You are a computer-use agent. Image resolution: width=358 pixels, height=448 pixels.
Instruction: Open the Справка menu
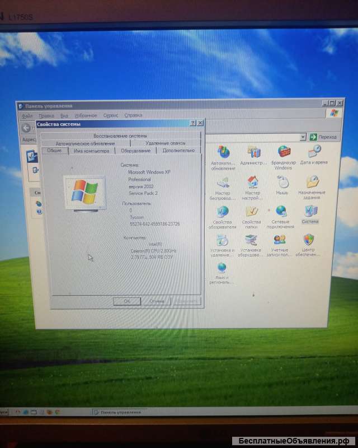pyautogui.click(x=133, y=115)
